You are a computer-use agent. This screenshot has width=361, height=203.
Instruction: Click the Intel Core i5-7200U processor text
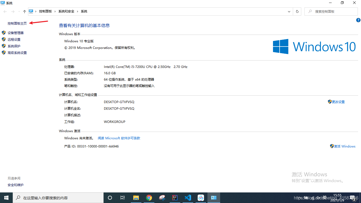[x=146, y=67]
